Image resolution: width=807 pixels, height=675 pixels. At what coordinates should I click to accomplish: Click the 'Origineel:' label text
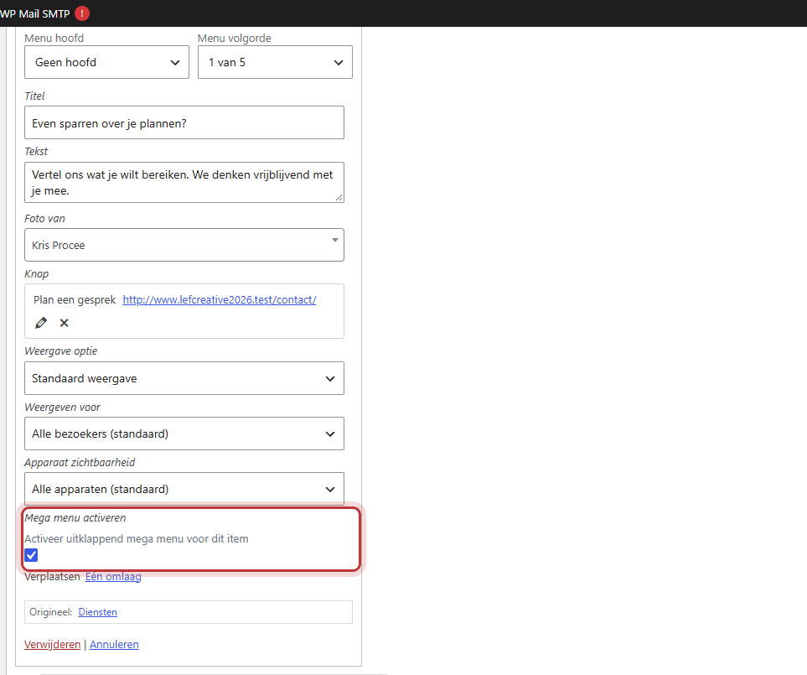[51, 612]
